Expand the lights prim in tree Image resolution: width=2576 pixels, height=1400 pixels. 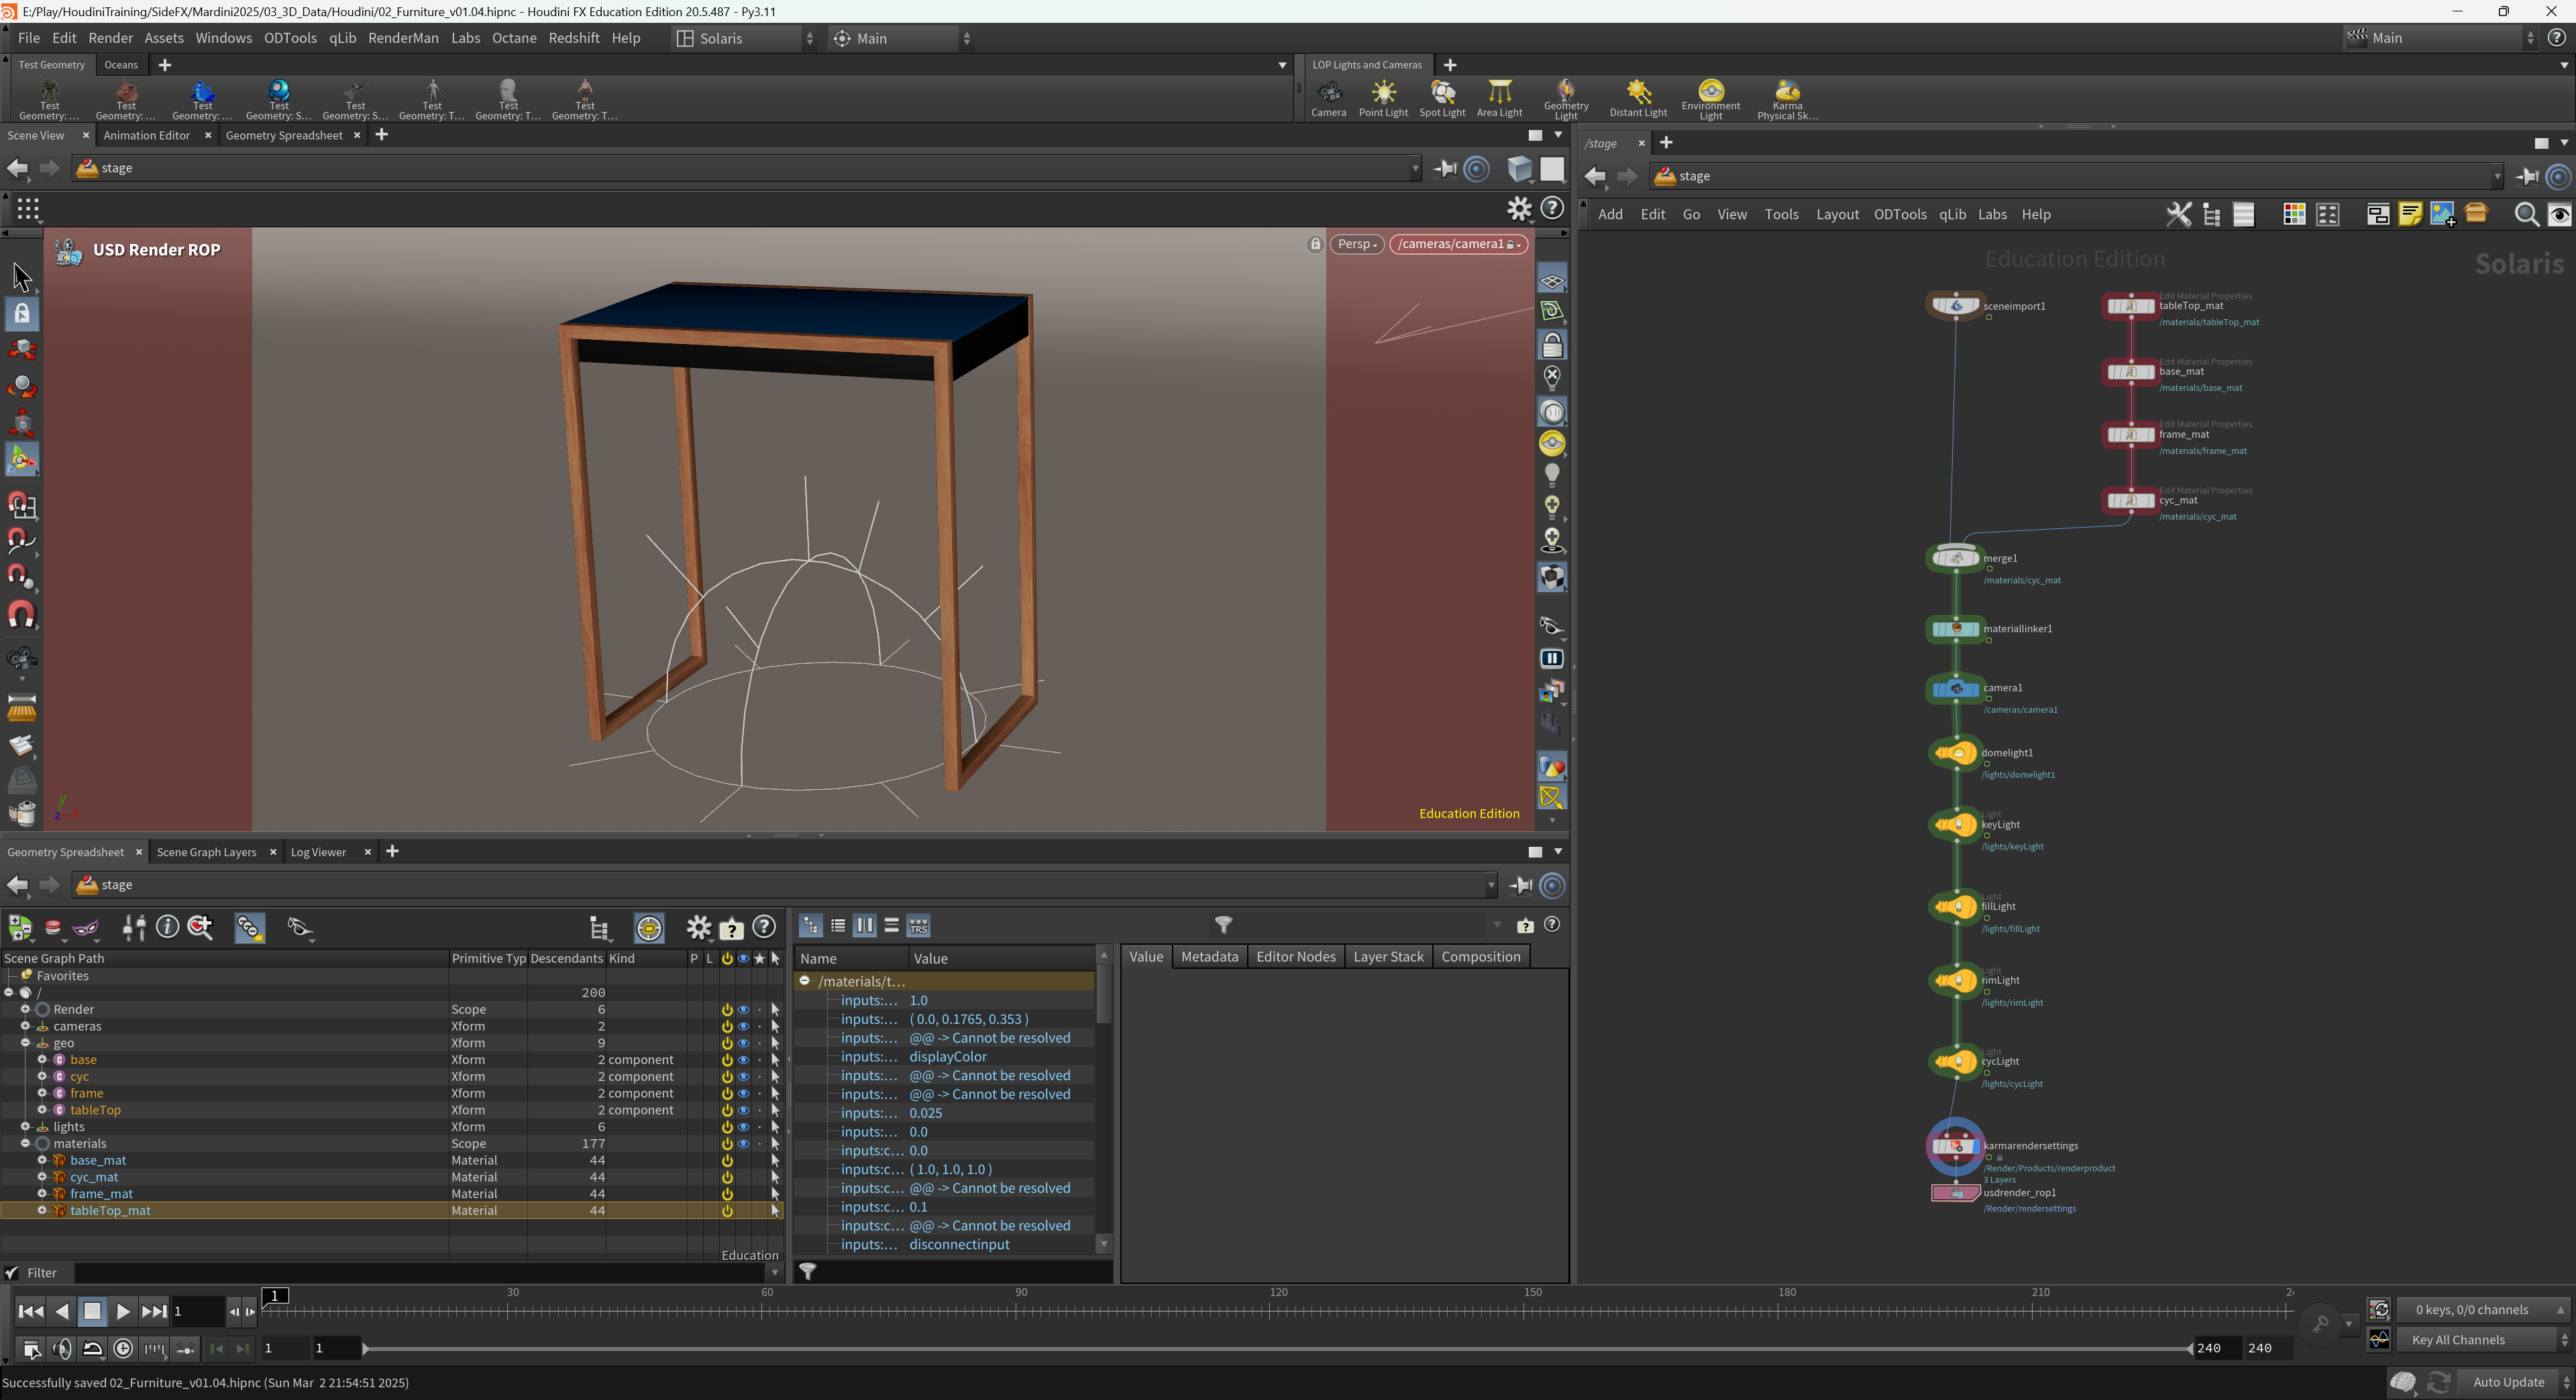coord(26,1126)
